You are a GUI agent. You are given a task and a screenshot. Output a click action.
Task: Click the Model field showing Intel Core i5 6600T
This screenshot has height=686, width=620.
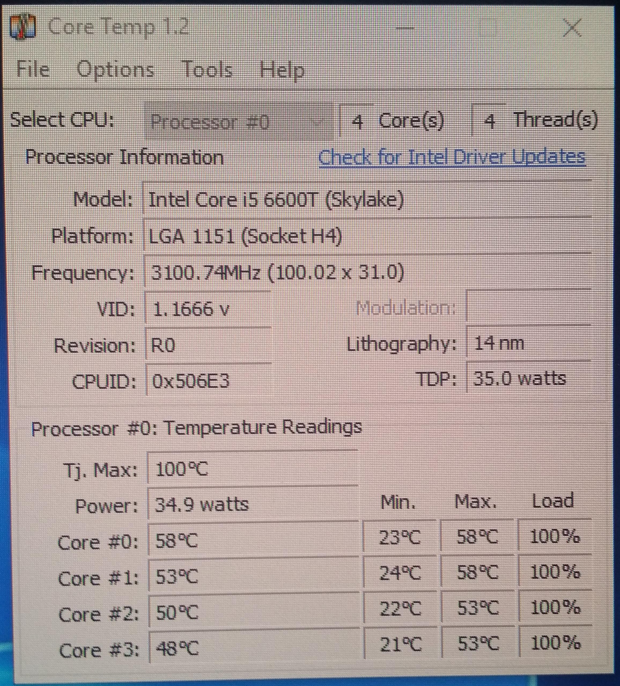[367, 199]
